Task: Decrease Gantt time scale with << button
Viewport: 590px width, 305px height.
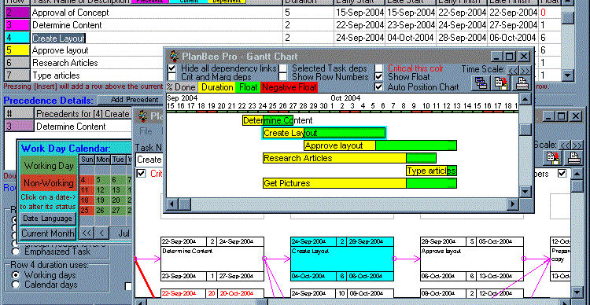Action: click(513, 70)
